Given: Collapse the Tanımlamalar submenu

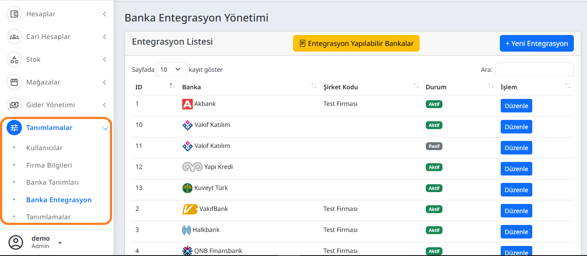Looking at the screenshot, I should tap(105, 128).
